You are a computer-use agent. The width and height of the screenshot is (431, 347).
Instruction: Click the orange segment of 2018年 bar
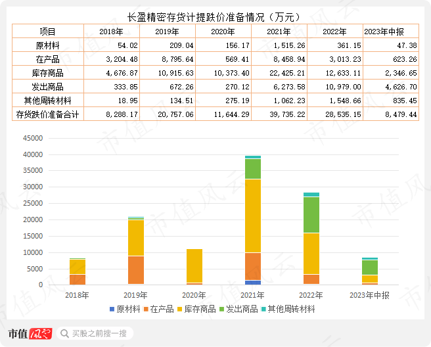pyautogui.click(x=78, y=279)
